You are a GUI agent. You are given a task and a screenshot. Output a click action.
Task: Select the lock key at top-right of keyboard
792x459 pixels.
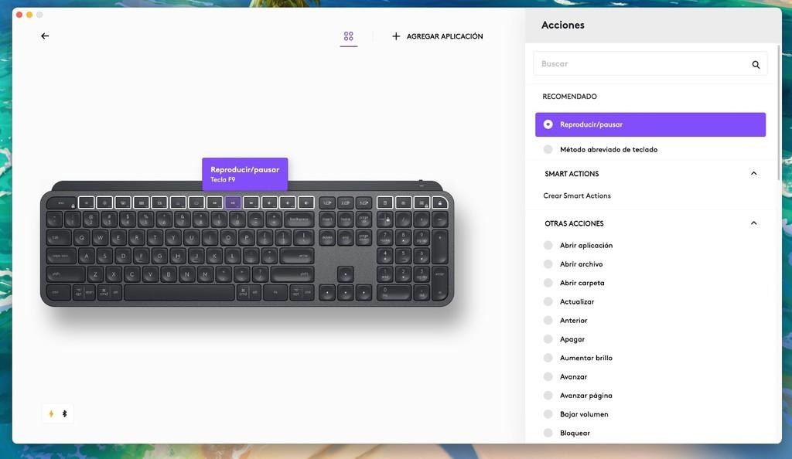coord(439,202)
